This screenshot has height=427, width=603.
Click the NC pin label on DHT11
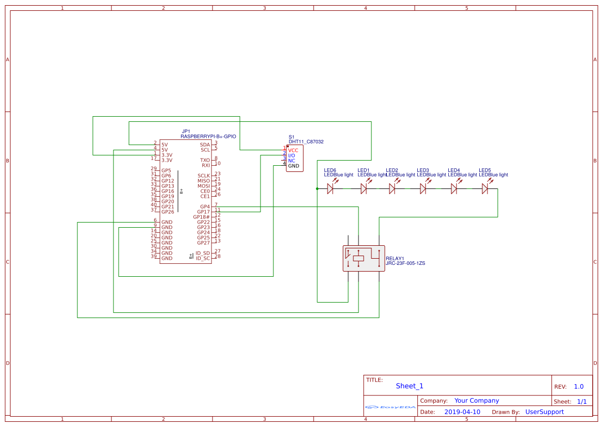[x=291, y=161]
